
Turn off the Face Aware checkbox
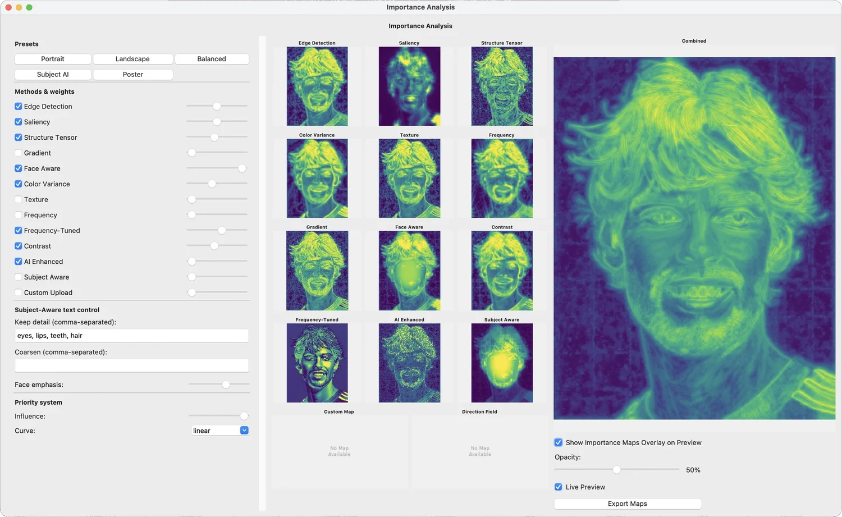click(19, 168)
